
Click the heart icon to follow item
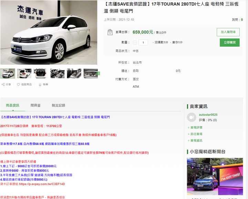[x=18, y=84]
